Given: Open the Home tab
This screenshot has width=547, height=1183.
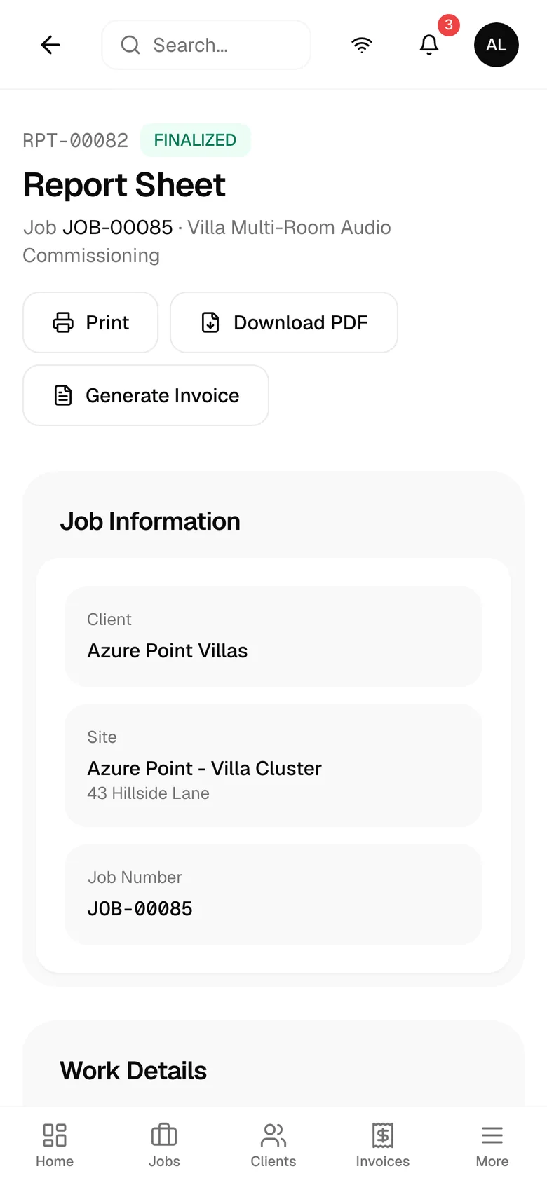Looking at the screenshot, I should point(55,1145).
